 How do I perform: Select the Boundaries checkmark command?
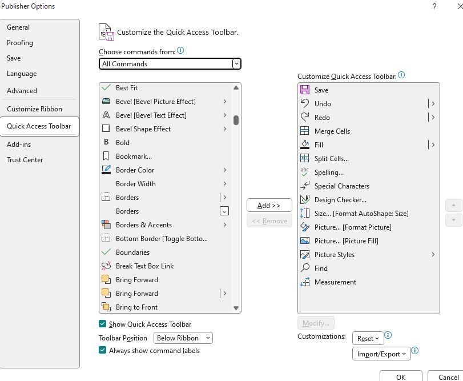pyautogui.click(x=165, y=252)
